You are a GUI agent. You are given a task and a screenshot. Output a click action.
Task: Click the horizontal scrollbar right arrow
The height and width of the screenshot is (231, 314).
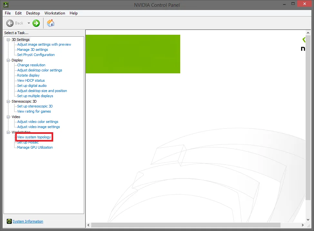click(303, 225)
